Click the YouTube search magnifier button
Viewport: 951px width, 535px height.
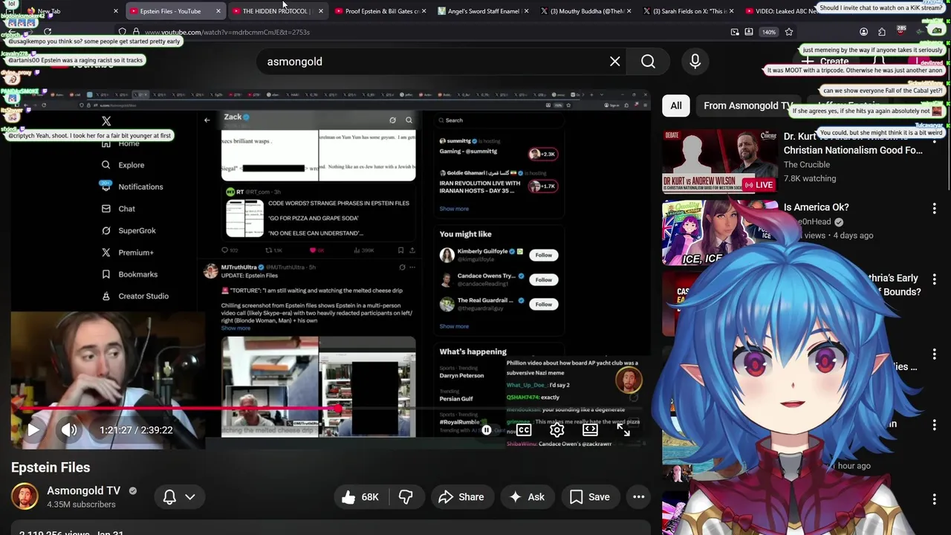[x=648, y=62]
